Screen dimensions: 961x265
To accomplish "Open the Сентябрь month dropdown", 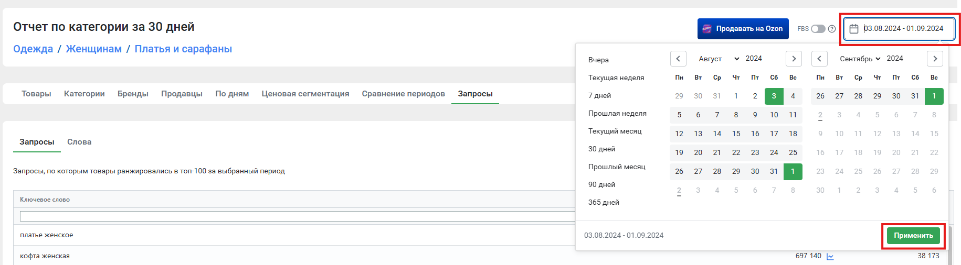I will 860,59.
